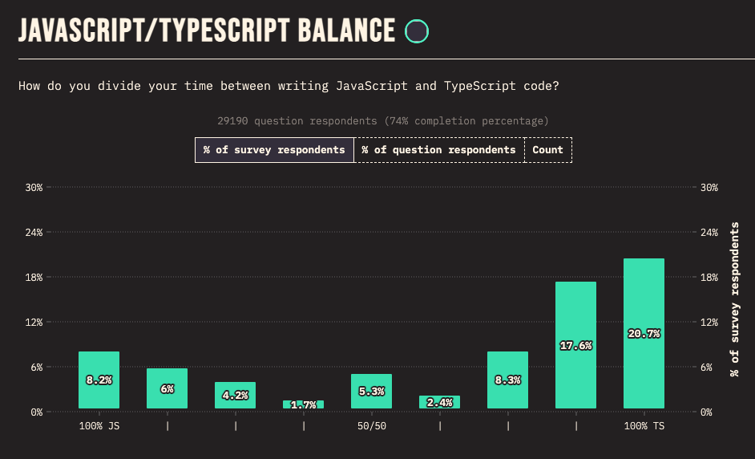This screenshot has width=755, height=459.
Task: Click the left axis '18%' label
Action: click(34, 277)
